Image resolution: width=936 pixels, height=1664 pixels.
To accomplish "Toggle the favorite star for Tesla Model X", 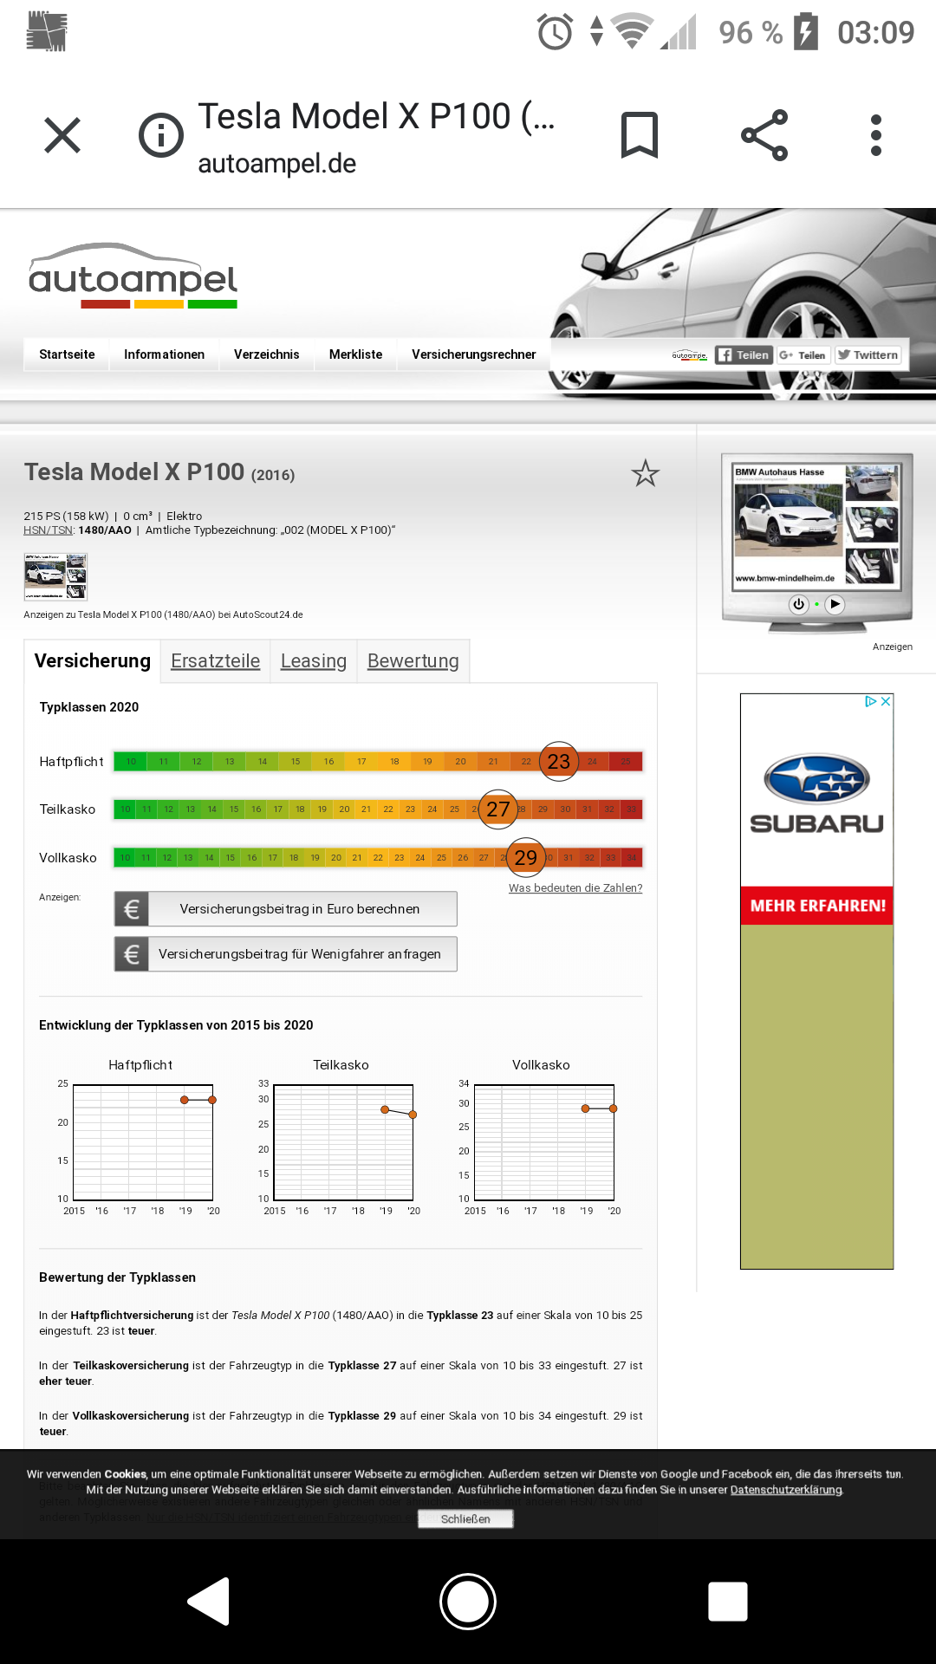I will (645, 473).
